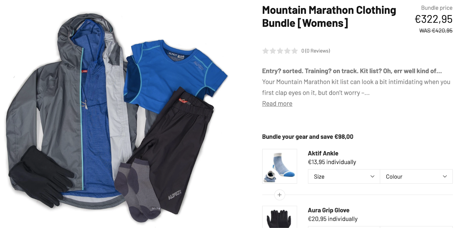This screenshot has height=228, width=460.
Task: Click the bundle price €322,95
Action: [434, 19]
